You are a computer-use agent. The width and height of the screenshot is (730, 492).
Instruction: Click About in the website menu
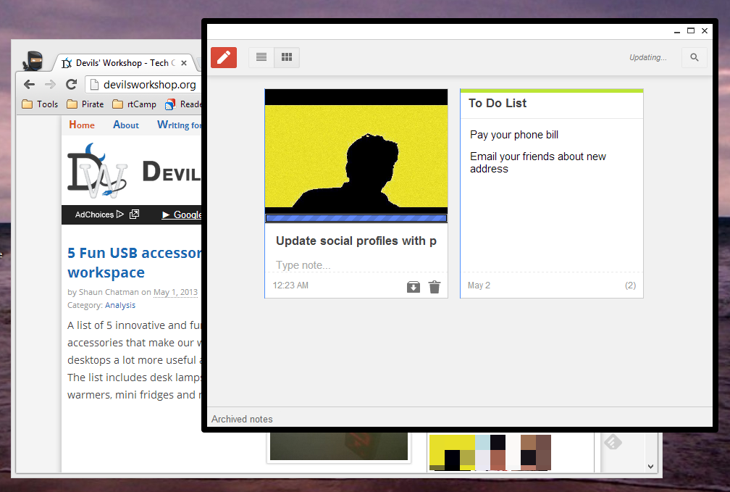tap(126, 125)
